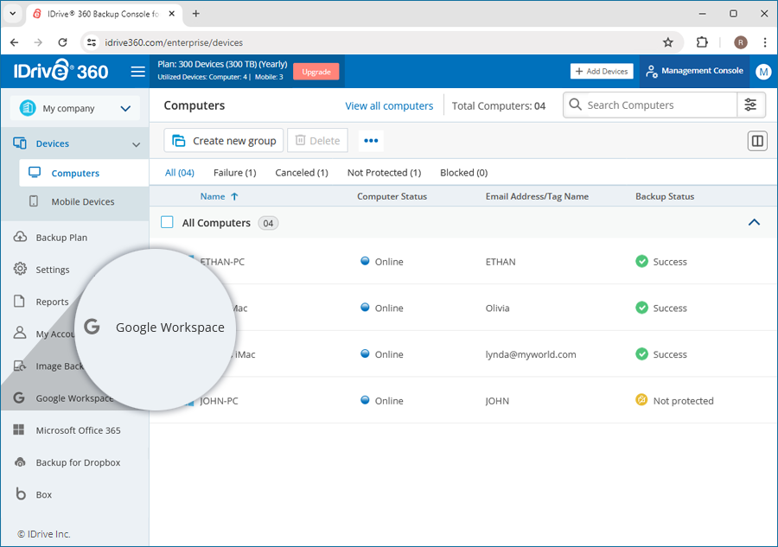Select the All Computers checkbox
Screen dimensions: 778x547
[x=167, y=222]
